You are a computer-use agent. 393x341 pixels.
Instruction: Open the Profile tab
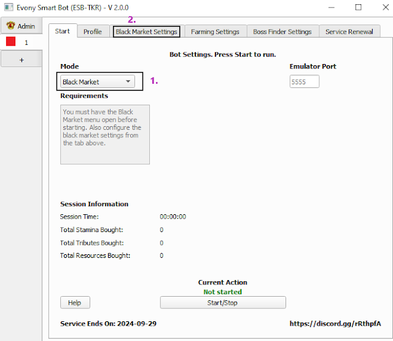point(93,31)
